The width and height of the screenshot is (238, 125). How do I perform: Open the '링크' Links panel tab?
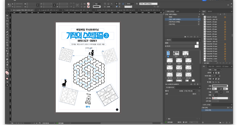pos(204,11)
